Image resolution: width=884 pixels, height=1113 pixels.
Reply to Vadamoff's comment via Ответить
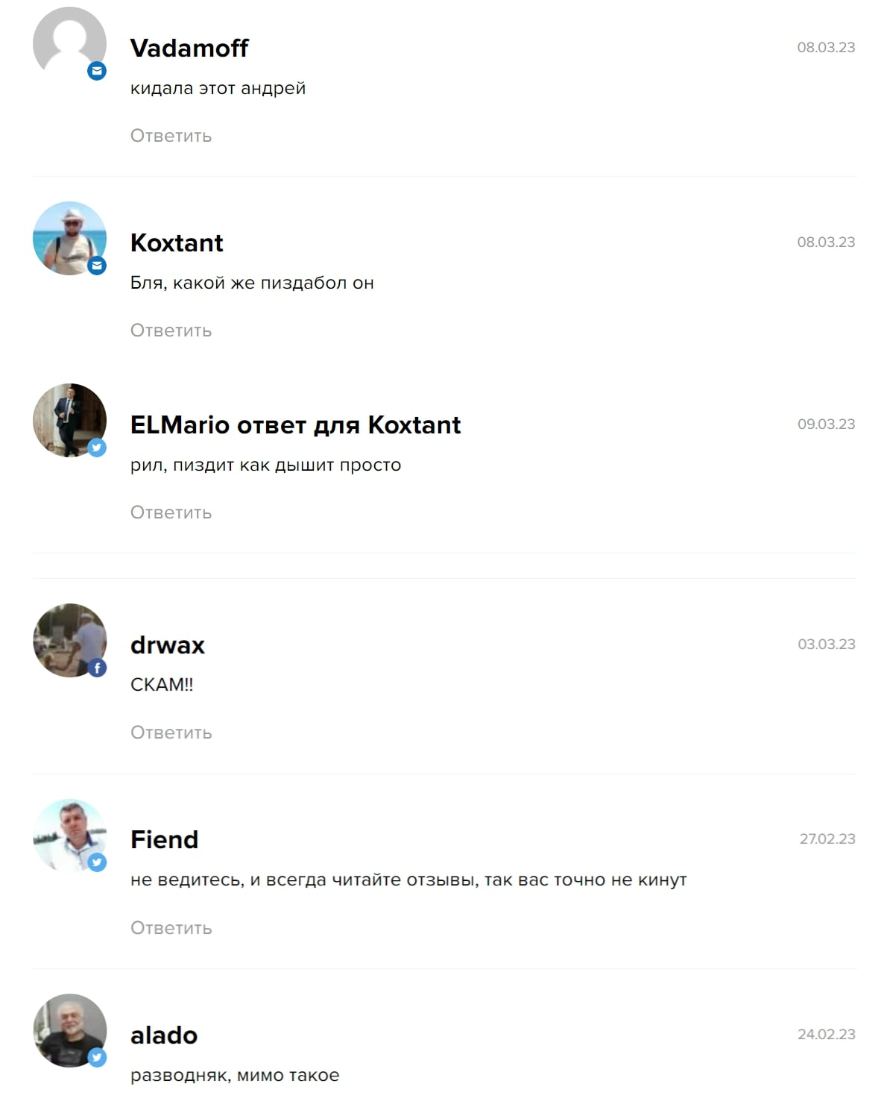171,136
